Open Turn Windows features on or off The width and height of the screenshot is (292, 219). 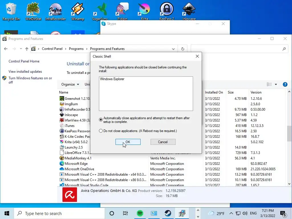click(x=30, y=80)
